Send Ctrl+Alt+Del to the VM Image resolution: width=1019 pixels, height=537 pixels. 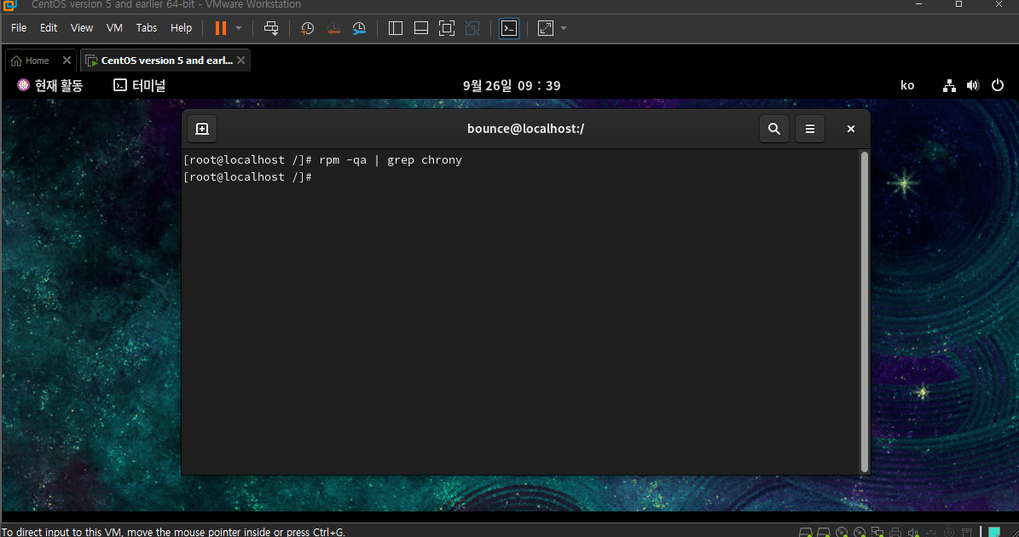pos(272,28)
